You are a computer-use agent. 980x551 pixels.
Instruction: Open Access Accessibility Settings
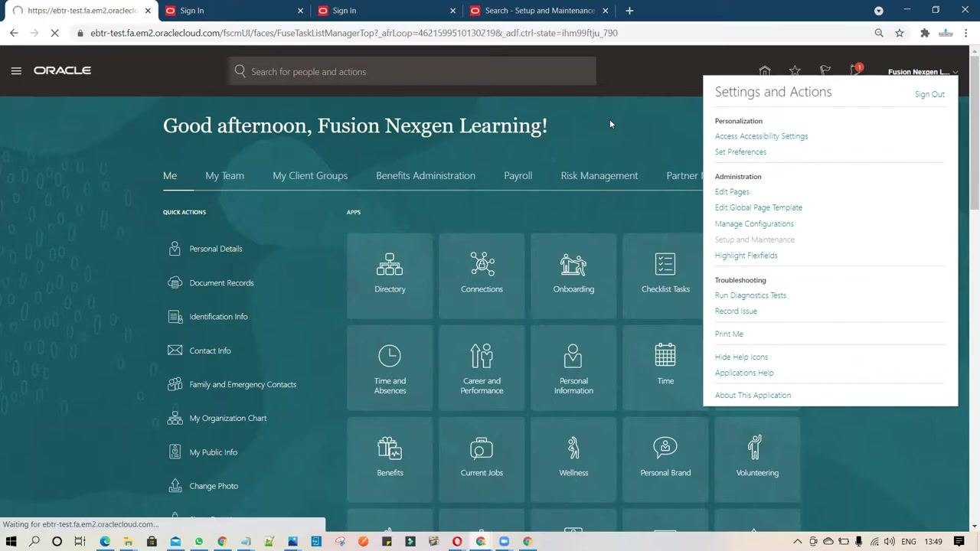[761, 136]
